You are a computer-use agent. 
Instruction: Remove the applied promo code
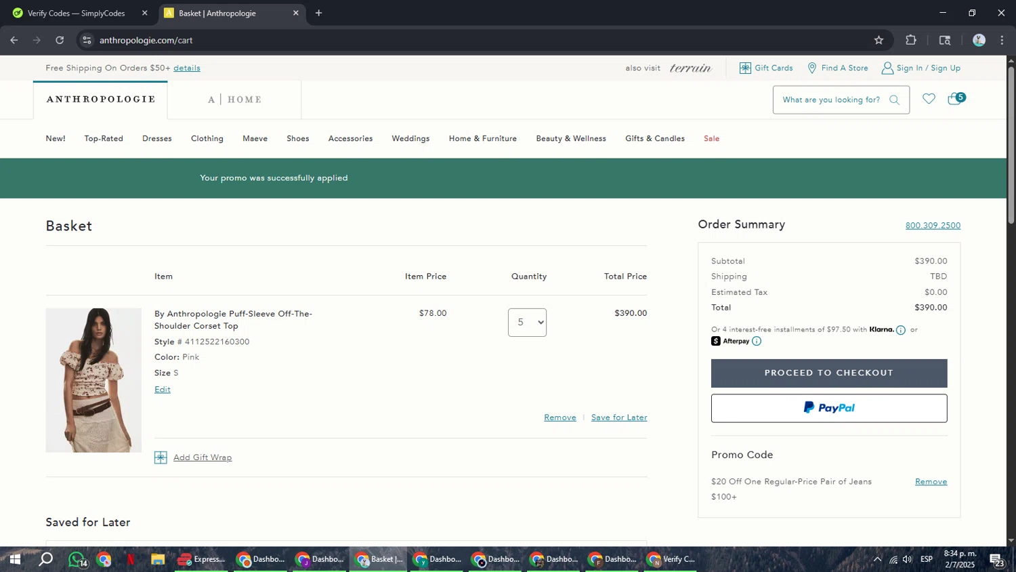coord(931,482)
